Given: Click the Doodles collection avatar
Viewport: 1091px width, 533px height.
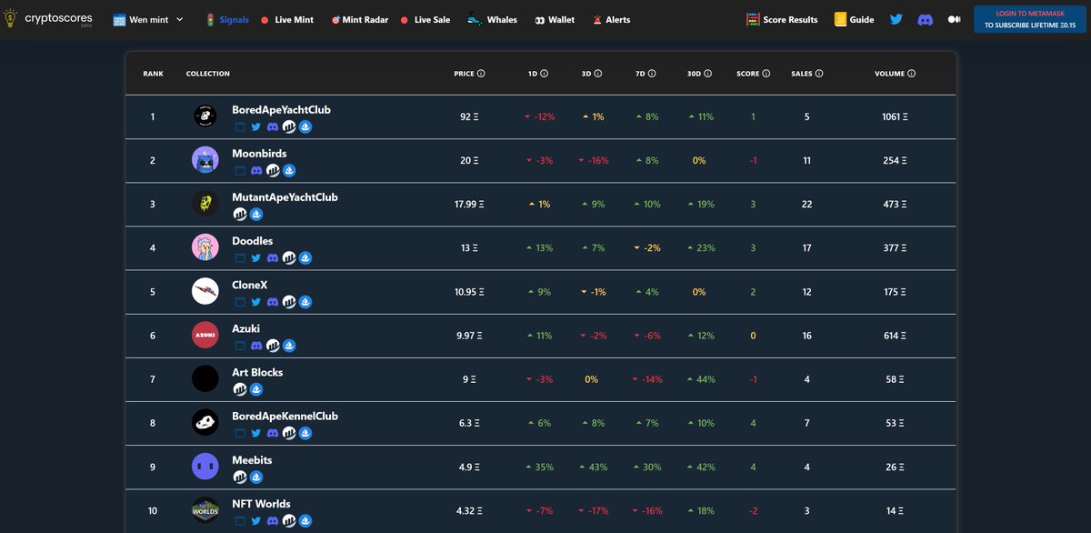Looking at the screenshot, I should coord(205,247).
